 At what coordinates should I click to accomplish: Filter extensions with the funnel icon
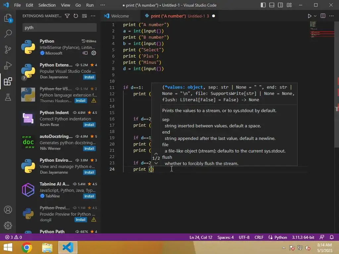click(x=67, y=16)
